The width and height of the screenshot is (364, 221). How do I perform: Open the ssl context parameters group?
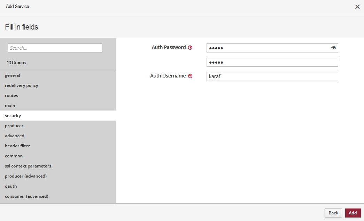(x=28, y=166)
